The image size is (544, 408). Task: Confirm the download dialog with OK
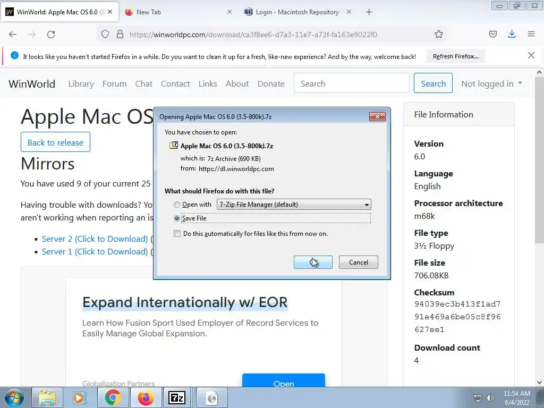(x=313, y=262)
